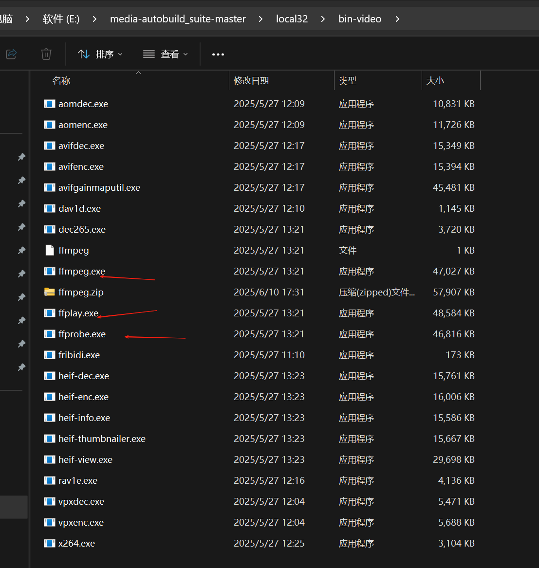Sort by 大小 column header

tap(435, 80)
